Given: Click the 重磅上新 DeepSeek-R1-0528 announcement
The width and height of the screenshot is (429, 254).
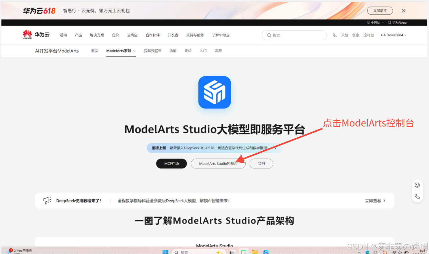Looking at the screenshot, I should coord(214,148).
